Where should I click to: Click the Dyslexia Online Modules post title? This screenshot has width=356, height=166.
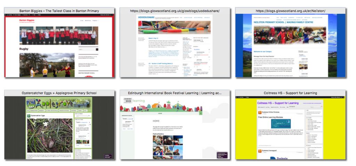pos(270,112)
